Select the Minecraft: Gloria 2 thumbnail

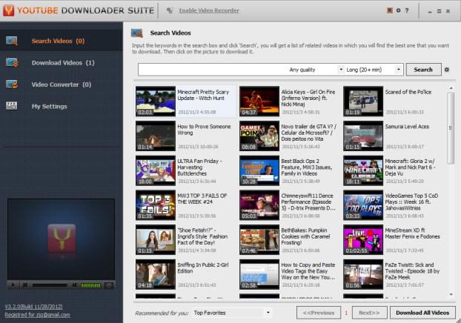(x=363, y=170)
